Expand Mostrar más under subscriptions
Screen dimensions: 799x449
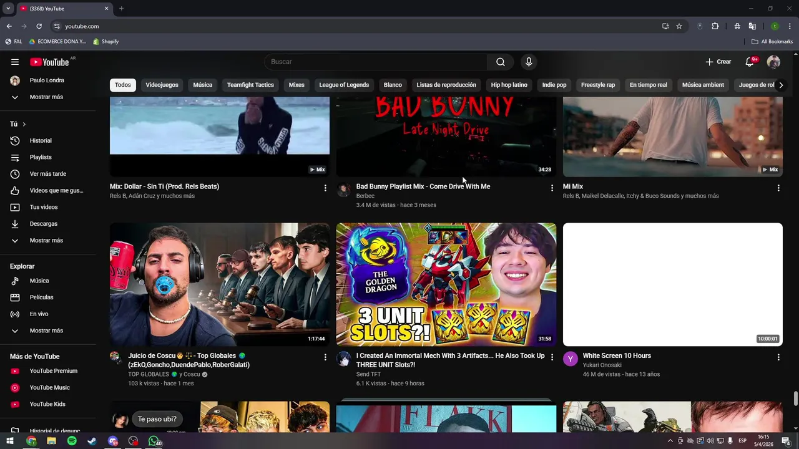(x=47, y=97)
